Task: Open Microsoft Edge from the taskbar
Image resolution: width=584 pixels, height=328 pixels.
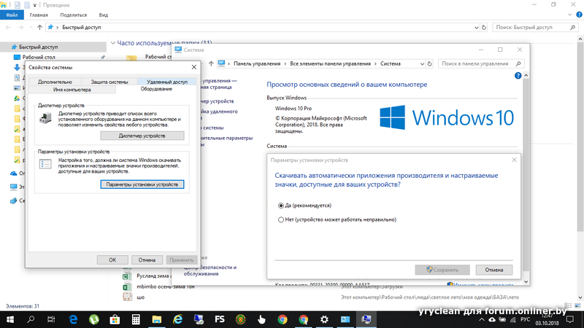Action: (74, 319)
